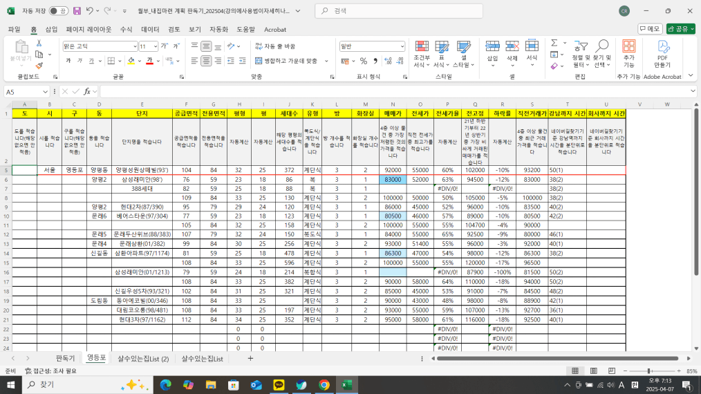Open the file name dropdown in title
The height and width of the screenshot is (394, 701).
298,11
